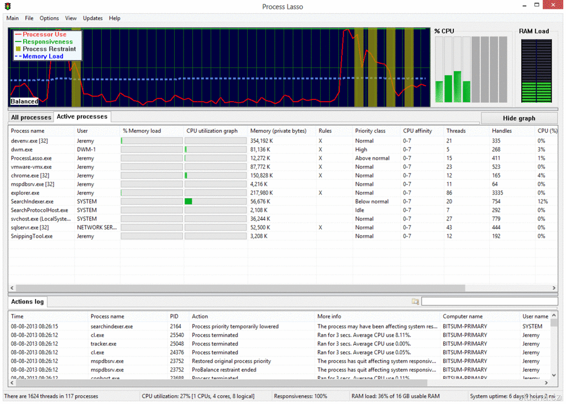
Task: Switch to the All processes tab
Action: pyautogui.click(x=31, y=117)
